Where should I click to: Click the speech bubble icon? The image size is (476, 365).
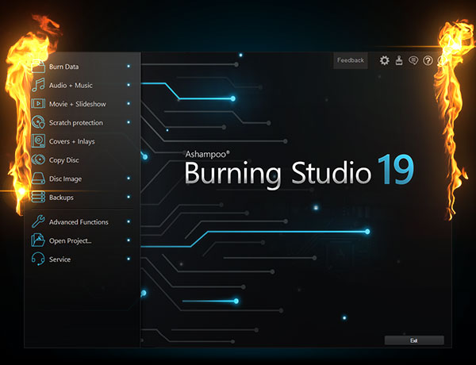coord(413,60)
